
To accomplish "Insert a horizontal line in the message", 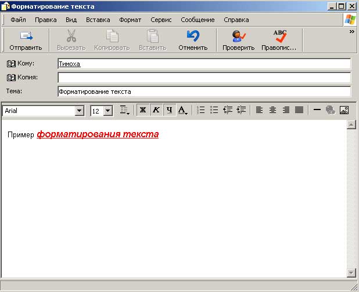I will point(317,110).
